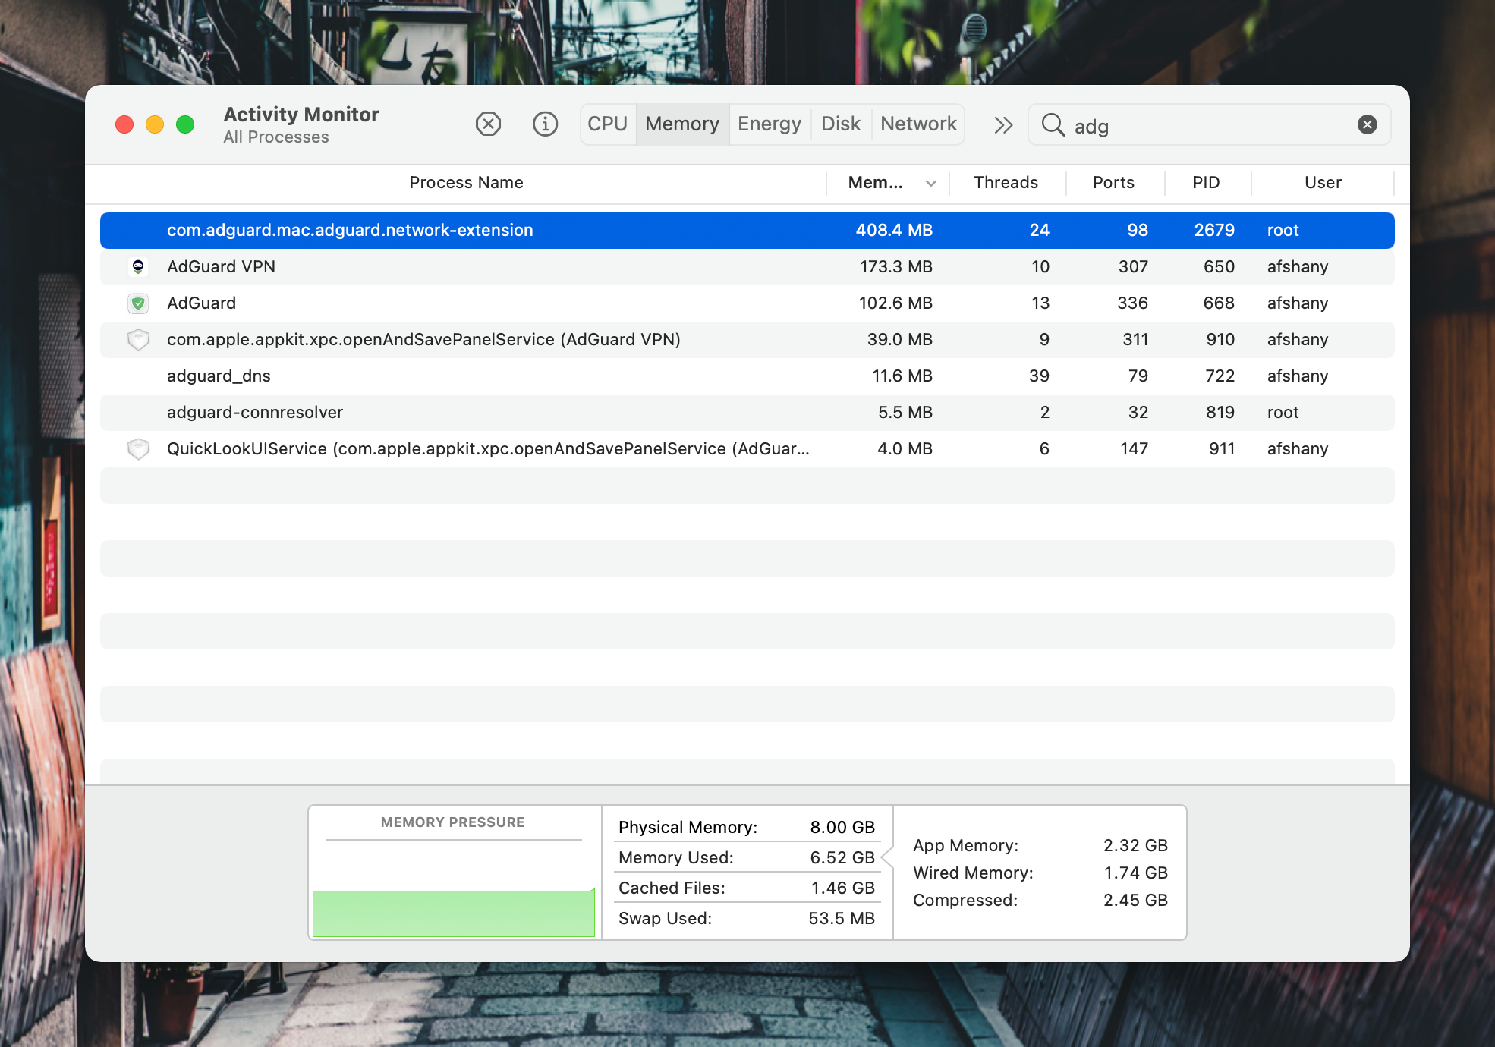Click the Cached Files 1.46 GB value
The width and height of the screenshot is (1495, 1047).
click(842, 888)
